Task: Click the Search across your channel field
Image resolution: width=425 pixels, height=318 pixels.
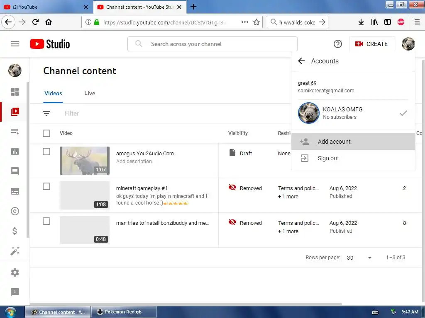Action: (212, 44)
